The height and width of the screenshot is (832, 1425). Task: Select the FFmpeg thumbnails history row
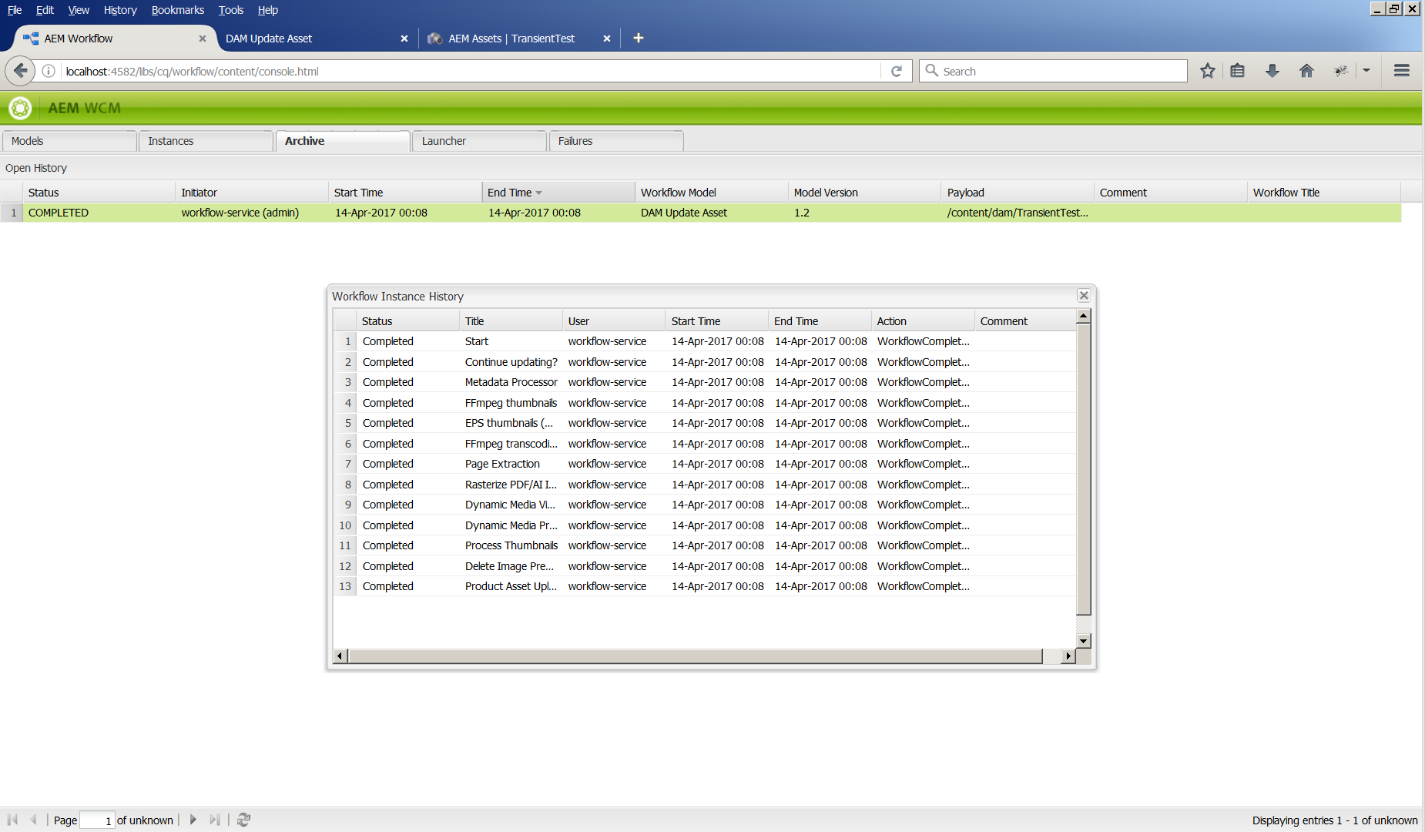pos(704,403)
